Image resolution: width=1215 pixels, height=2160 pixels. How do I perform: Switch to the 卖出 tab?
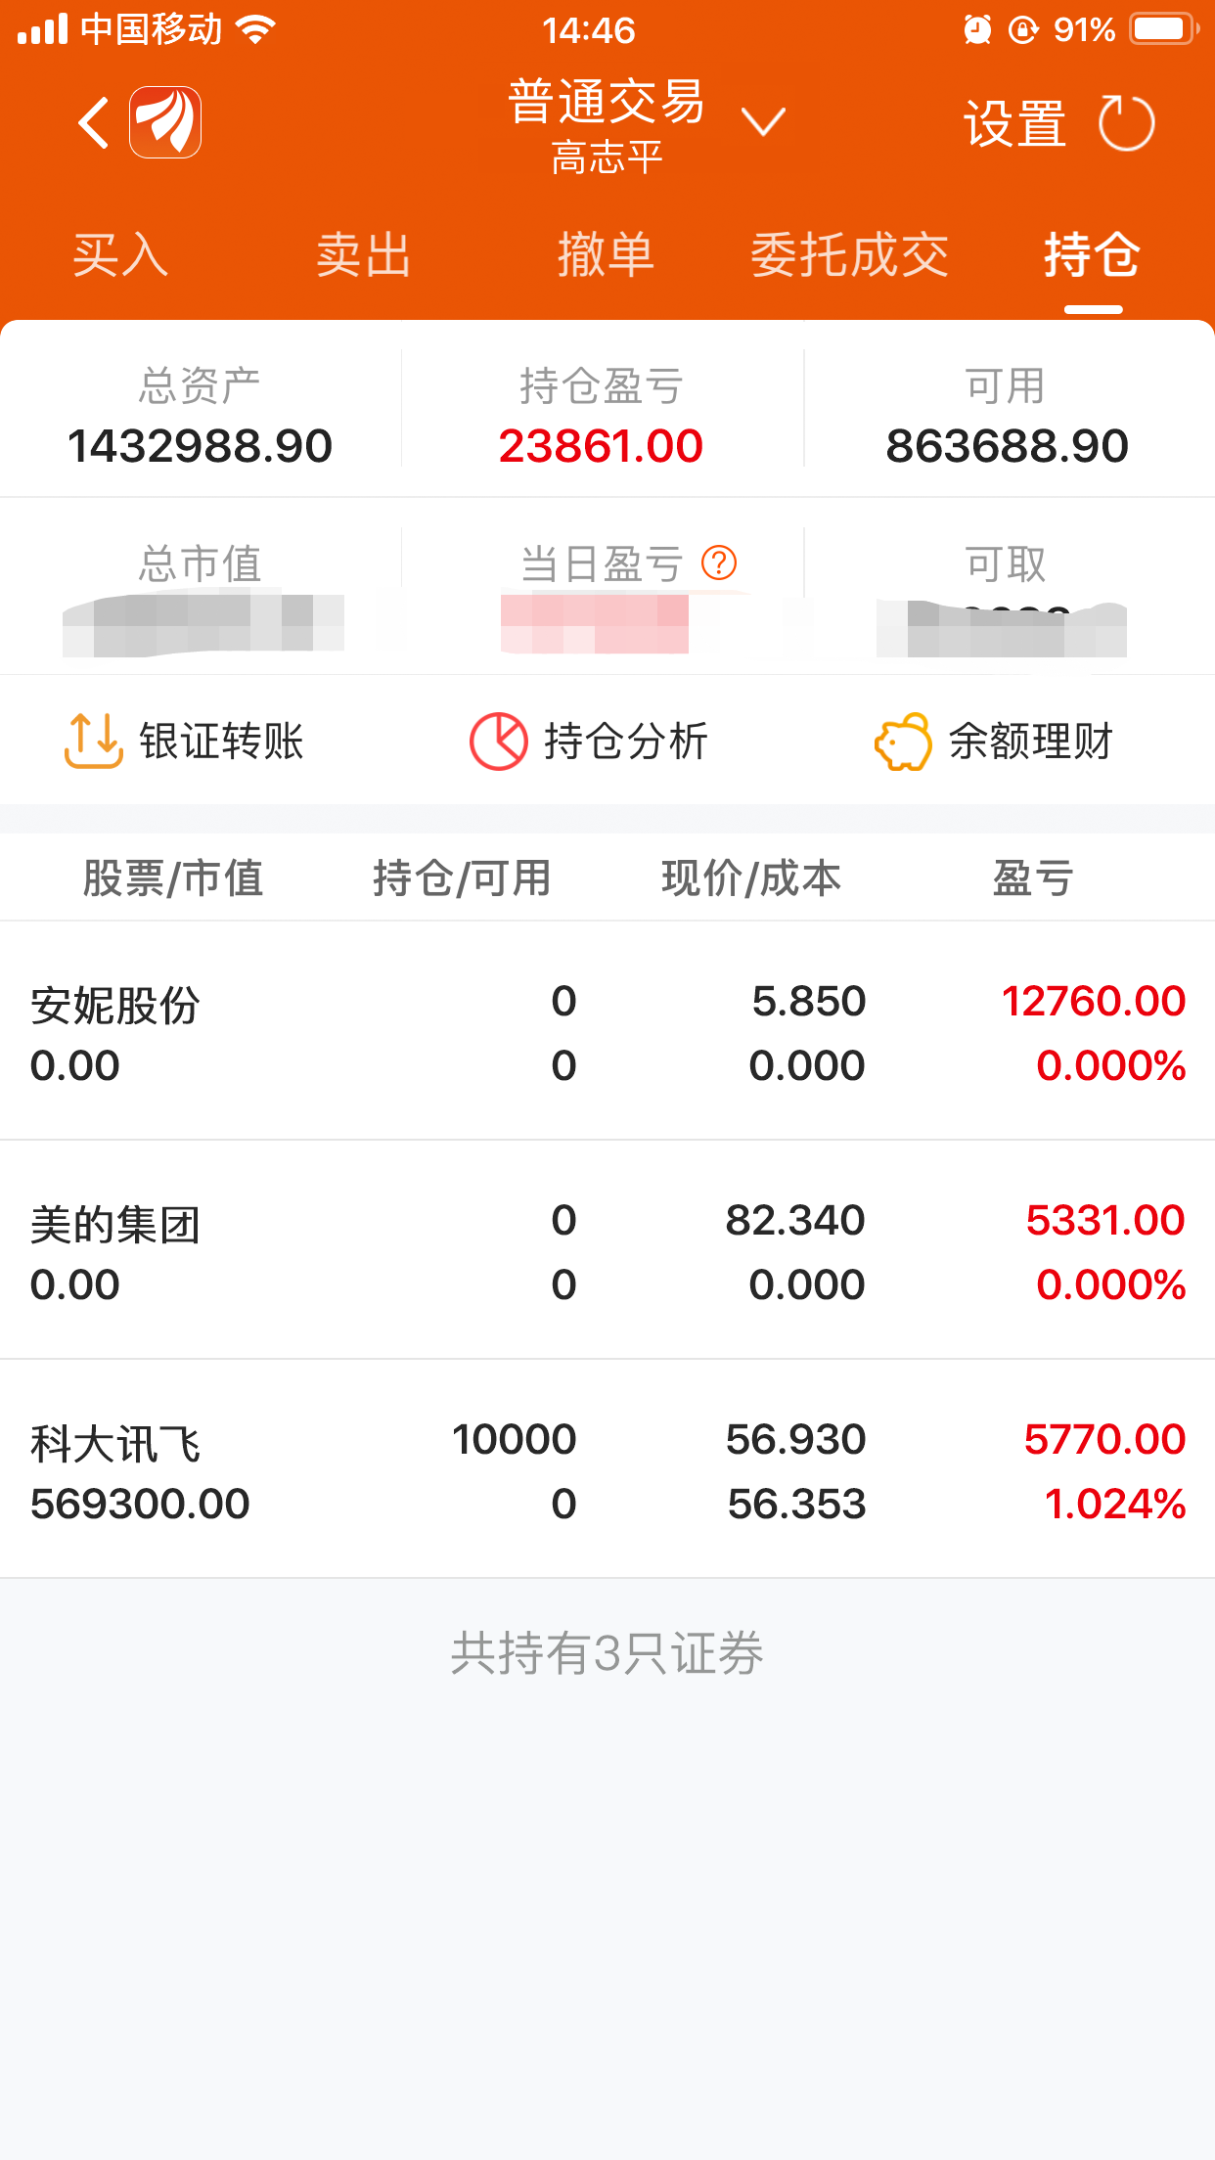(363, 255)
